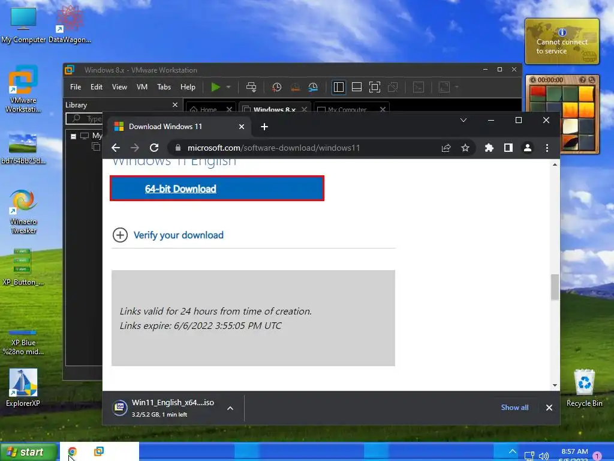Show hidden system tray icons chevron

point(512,451)
